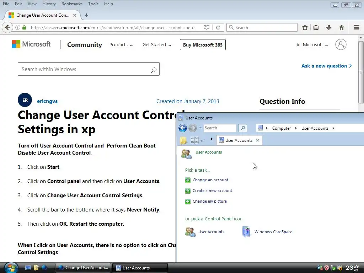Open the Tools menu
This screenshot has height=273, width=364.
click(93, 4)
